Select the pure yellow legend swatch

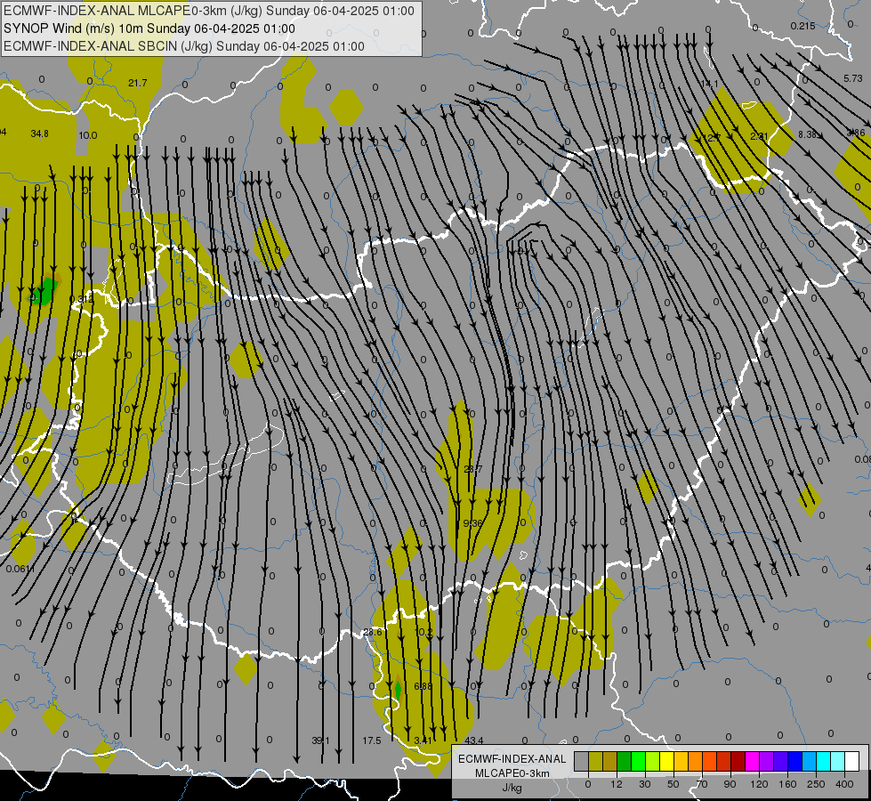666,761
